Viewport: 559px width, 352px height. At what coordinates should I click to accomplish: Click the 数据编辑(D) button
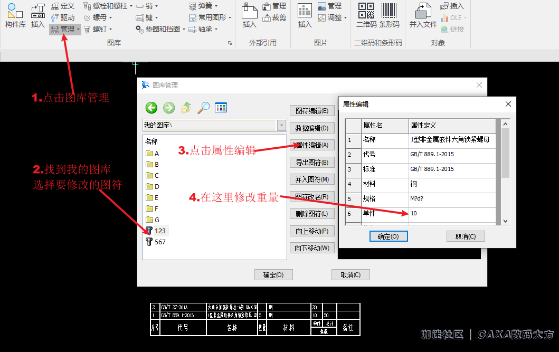coord(312,128)
